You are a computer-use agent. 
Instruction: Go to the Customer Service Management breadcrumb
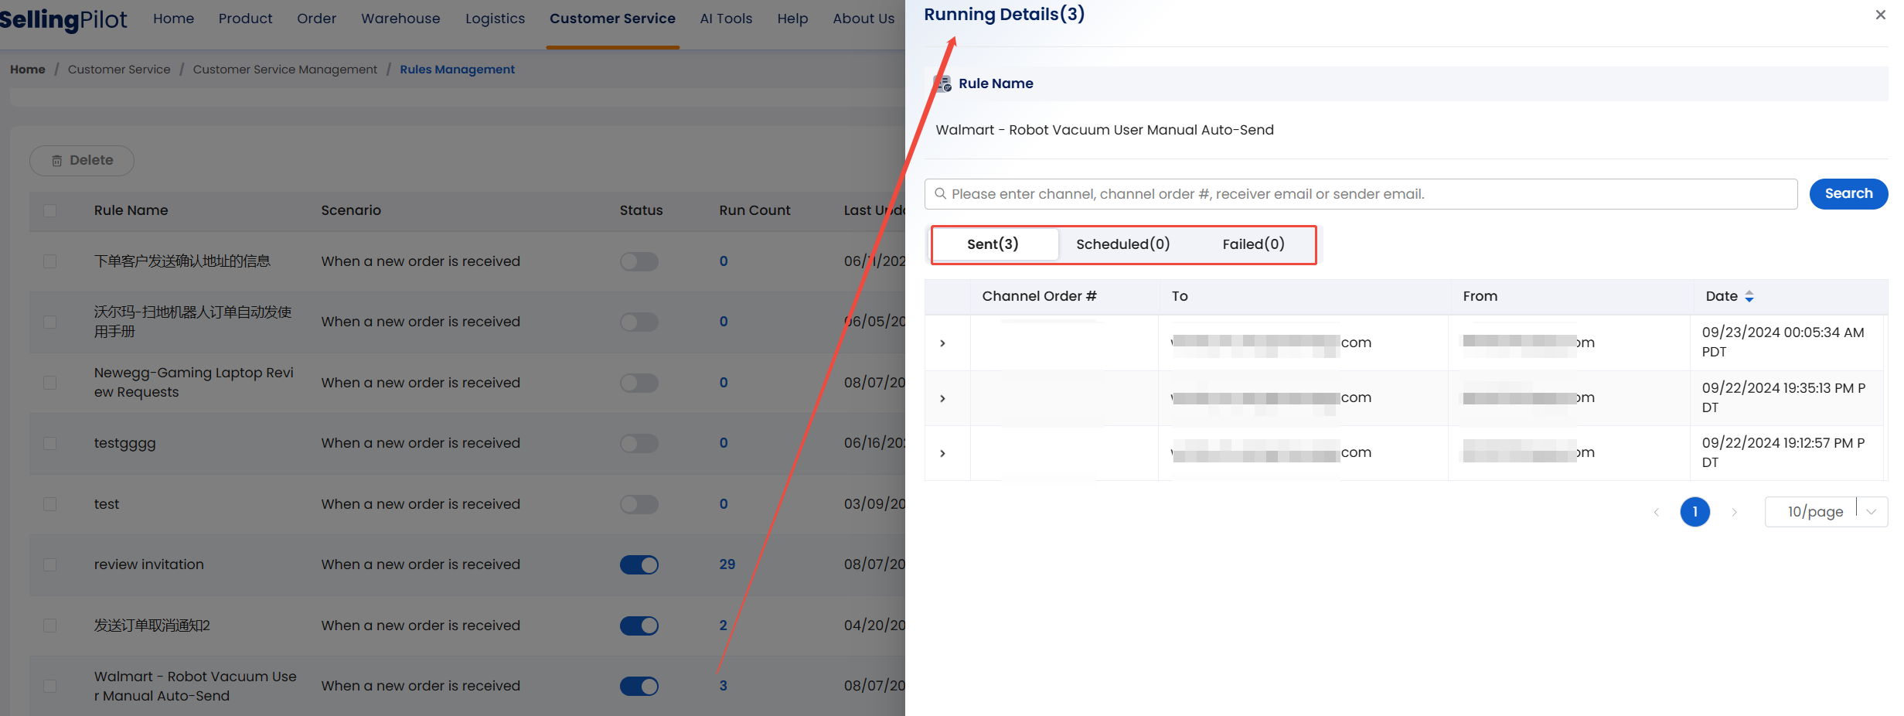(285, 70)
